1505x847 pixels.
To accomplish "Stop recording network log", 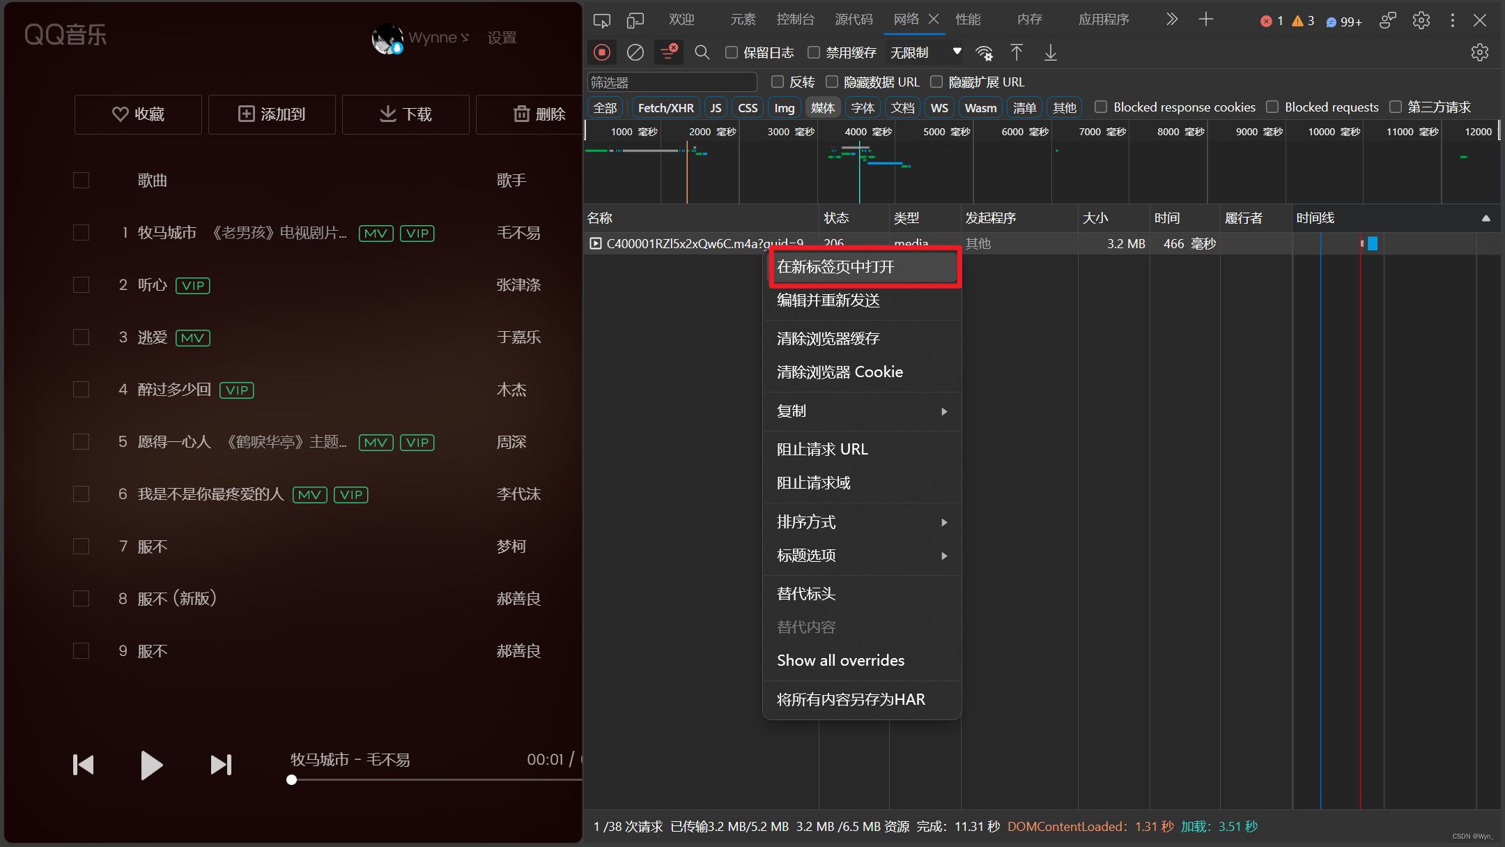I will pos(602,52).
